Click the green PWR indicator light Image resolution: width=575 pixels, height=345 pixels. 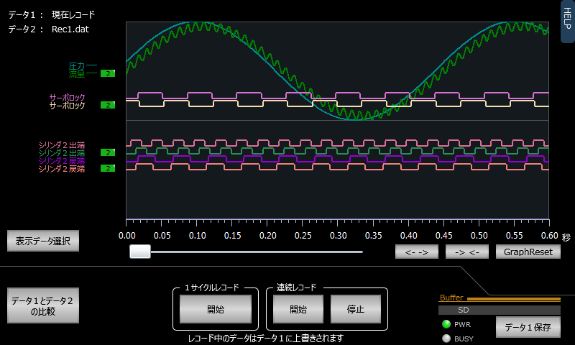[446, 324]
